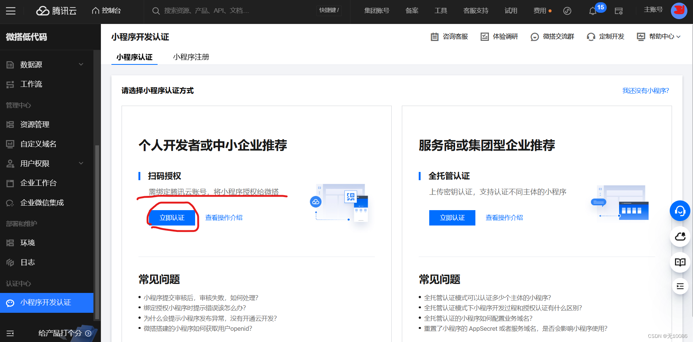This screenshot has width=693, height=342.
Task: Open 日志 in the sidebar
Action: (x=47, y=262)
